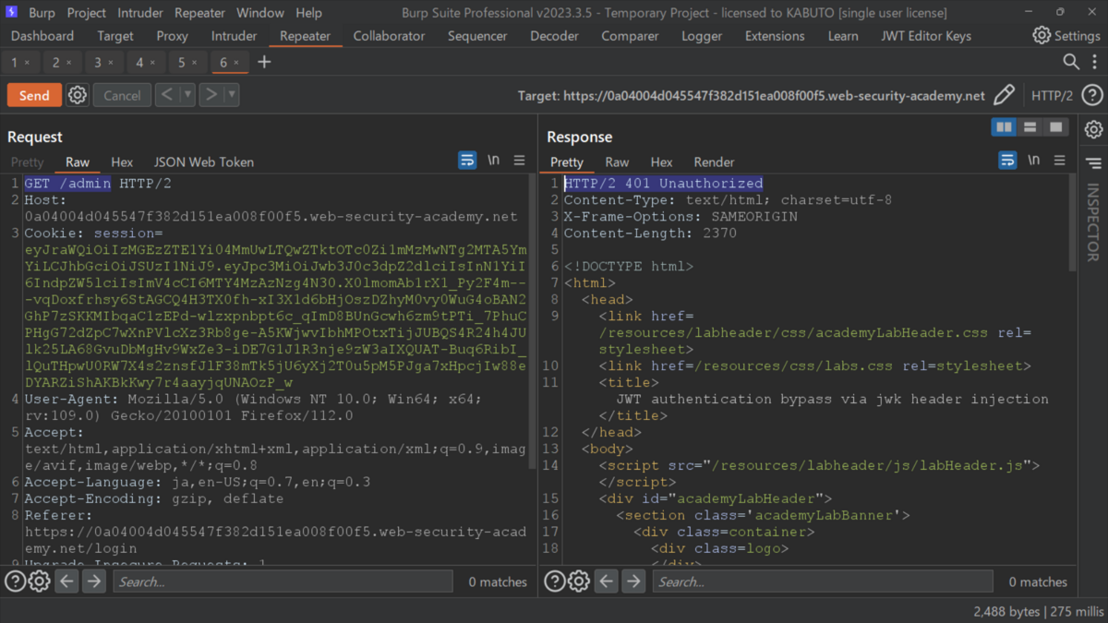Click the request search input field
Screen dimensions: 1108x623
283,581
